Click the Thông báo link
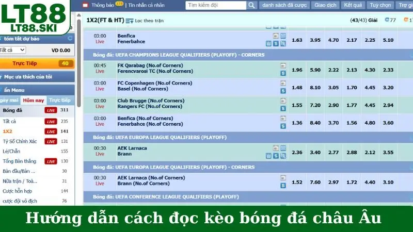 pyautogui.click(x=102, y=5)
